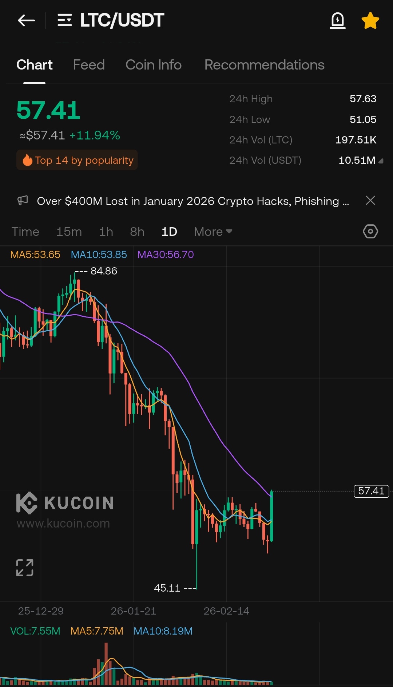The height and width of the screenshot is (687, 393).
Task: Tap the Top 14 by popularity badge
Action: (x=77, y=160)
